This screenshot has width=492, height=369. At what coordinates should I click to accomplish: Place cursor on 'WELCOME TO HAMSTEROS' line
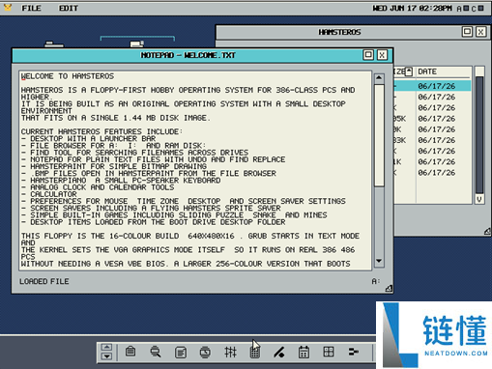click(x=68, y=76)
